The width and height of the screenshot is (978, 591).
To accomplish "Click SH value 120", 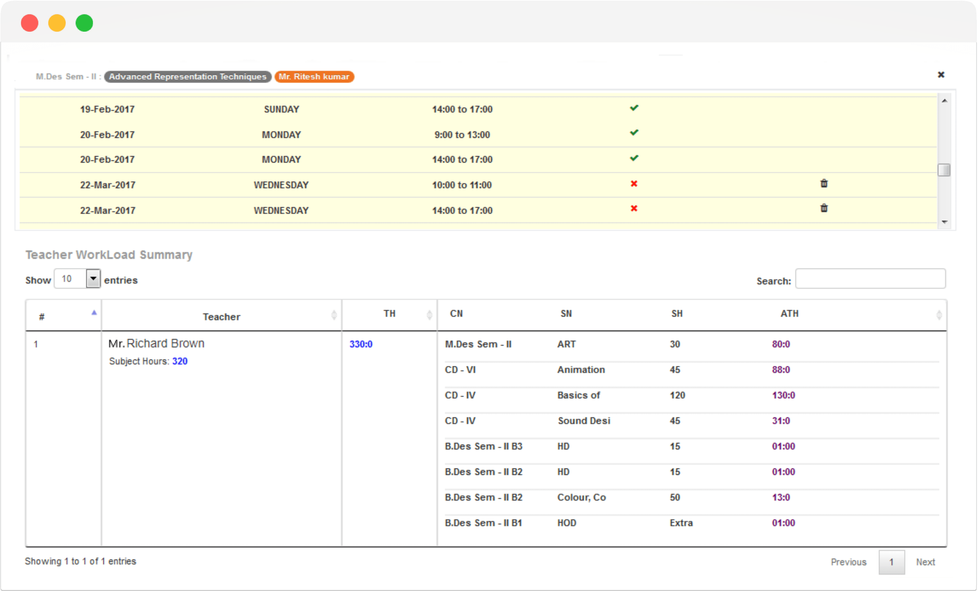I will point(677,396).
